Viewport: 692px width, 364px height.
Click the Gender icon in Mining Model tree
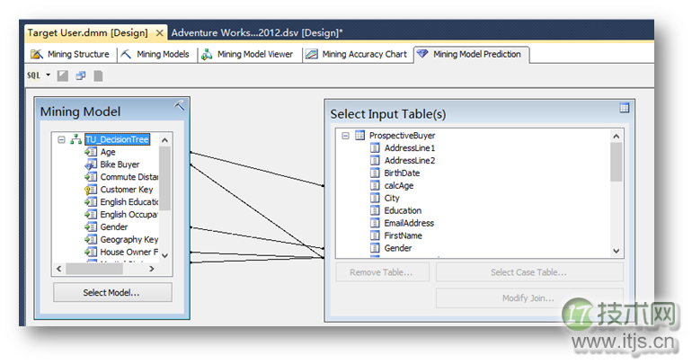coord(91,227)
